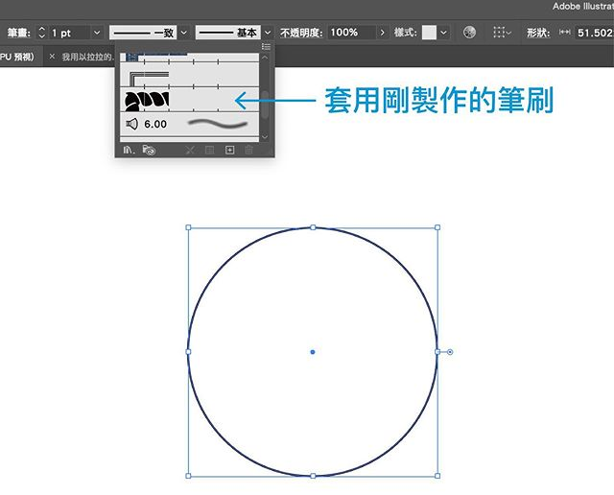614x495 pixels.
Task: Click the bottom-center bounding box handle
Action: [313, 476]
